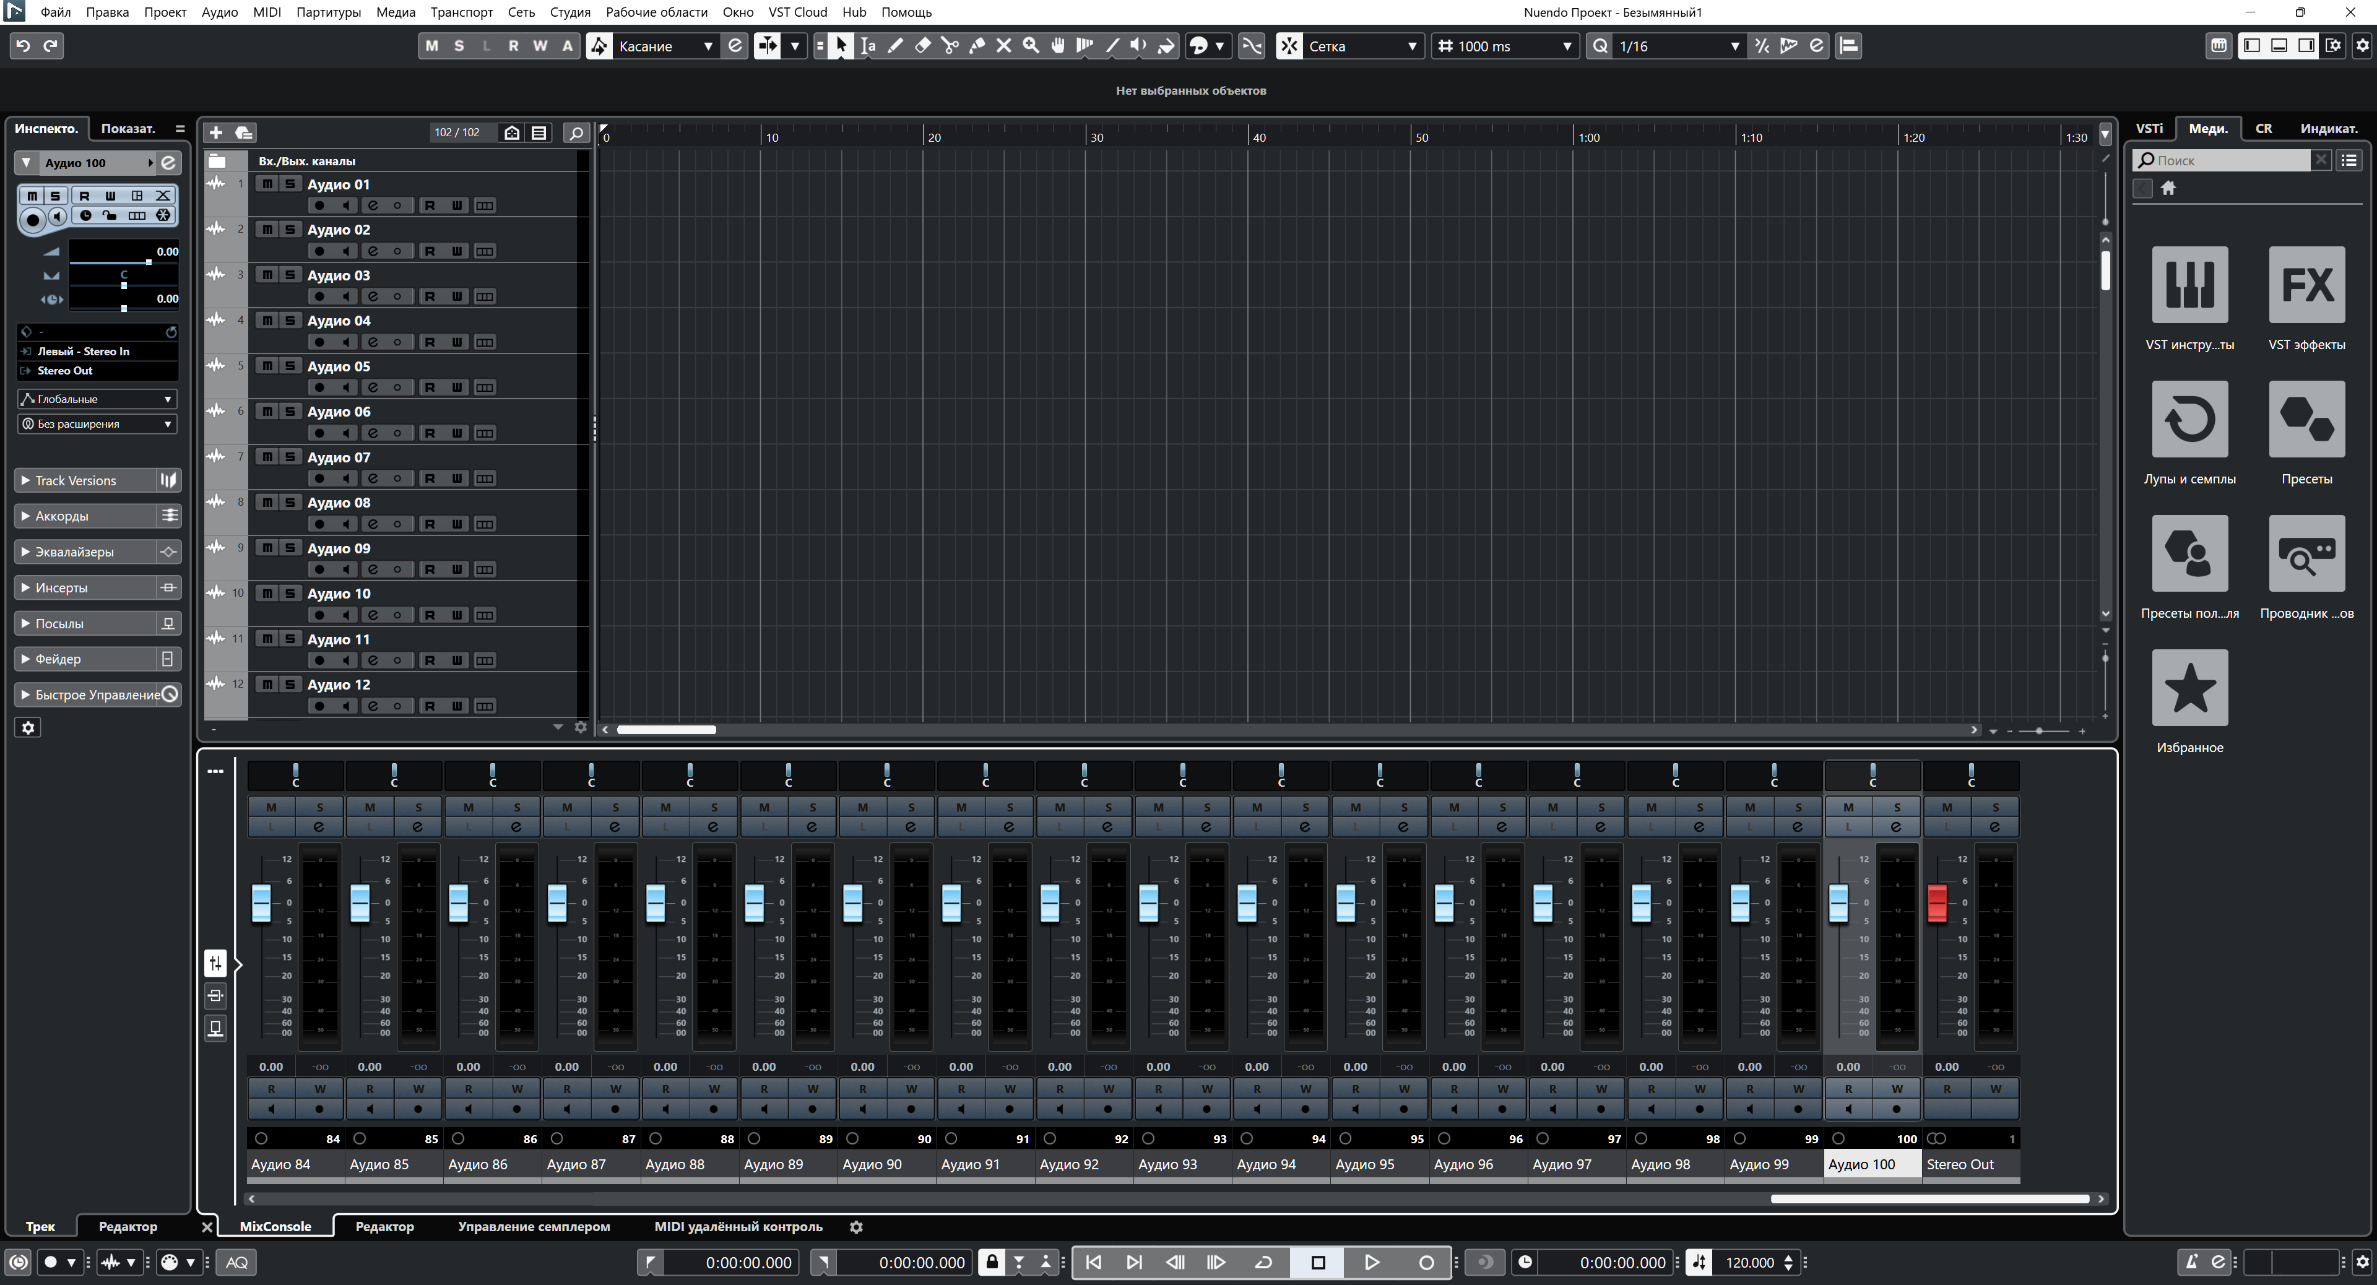Open the Favorites star tile
This screenshot has width=2377, height=1285.
(2189, 688)
